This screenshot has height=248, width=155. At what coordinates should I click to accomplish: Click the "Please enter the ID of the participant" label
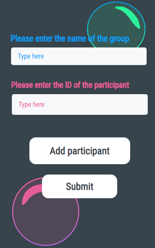coord(70,85)
